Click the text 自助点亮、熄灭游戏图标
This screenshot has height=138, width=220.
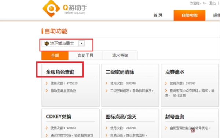(x=129, y=135)
